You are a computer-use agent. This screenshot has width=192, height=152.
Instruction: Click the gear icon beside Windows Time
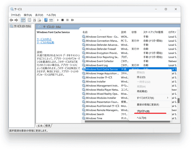tap(84, 118)
